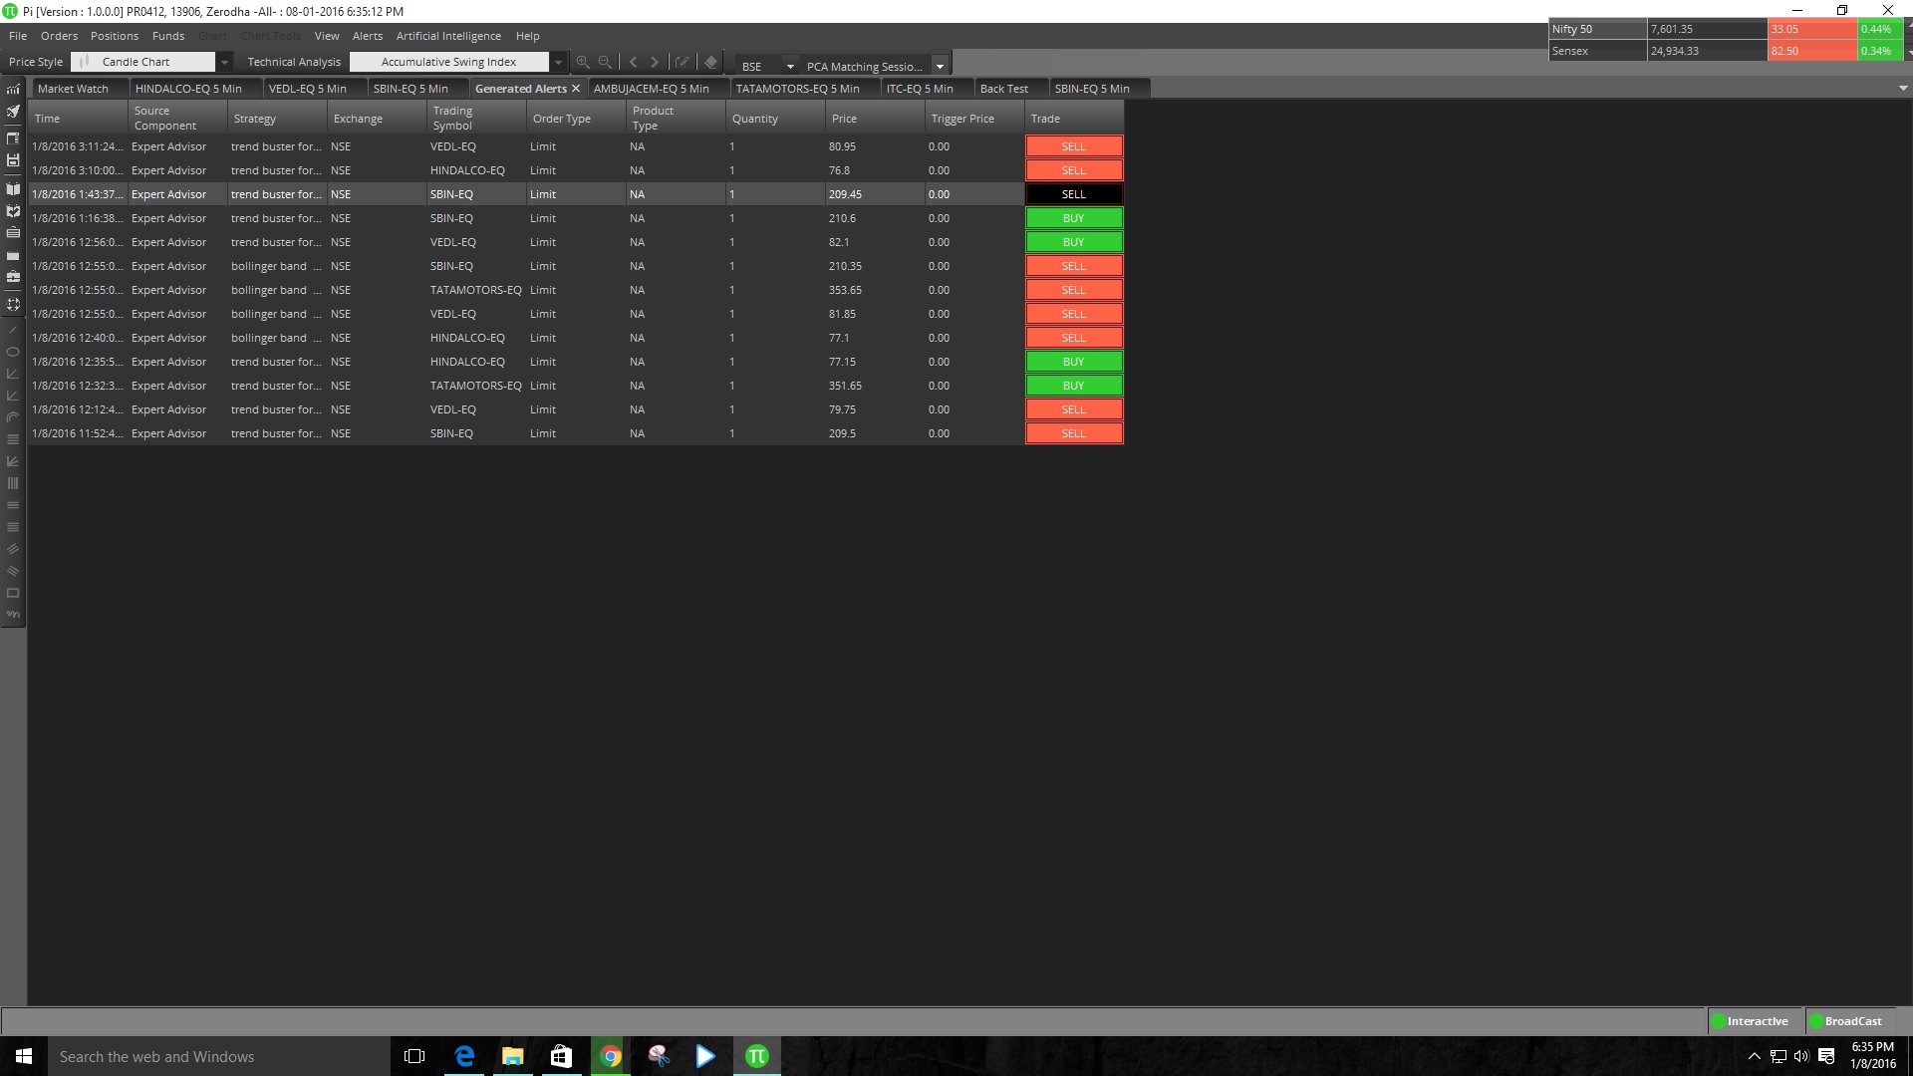Viewport: 1913px width, 1076px height.
Task: Click the rocket launch icon in left sidebar
Action: 13,112
